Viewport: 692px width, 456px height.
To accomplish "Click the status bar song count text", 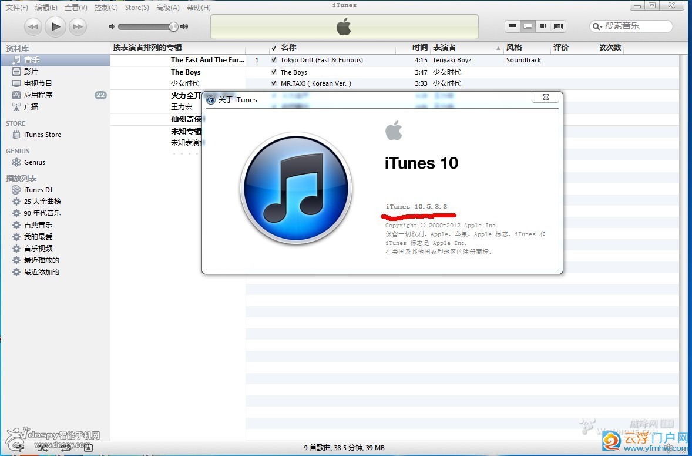I will [x=344, y=448].
